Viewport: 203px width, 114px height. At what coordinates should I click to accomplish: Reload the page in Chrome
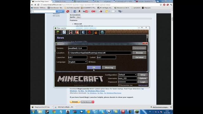pos(38,5)
